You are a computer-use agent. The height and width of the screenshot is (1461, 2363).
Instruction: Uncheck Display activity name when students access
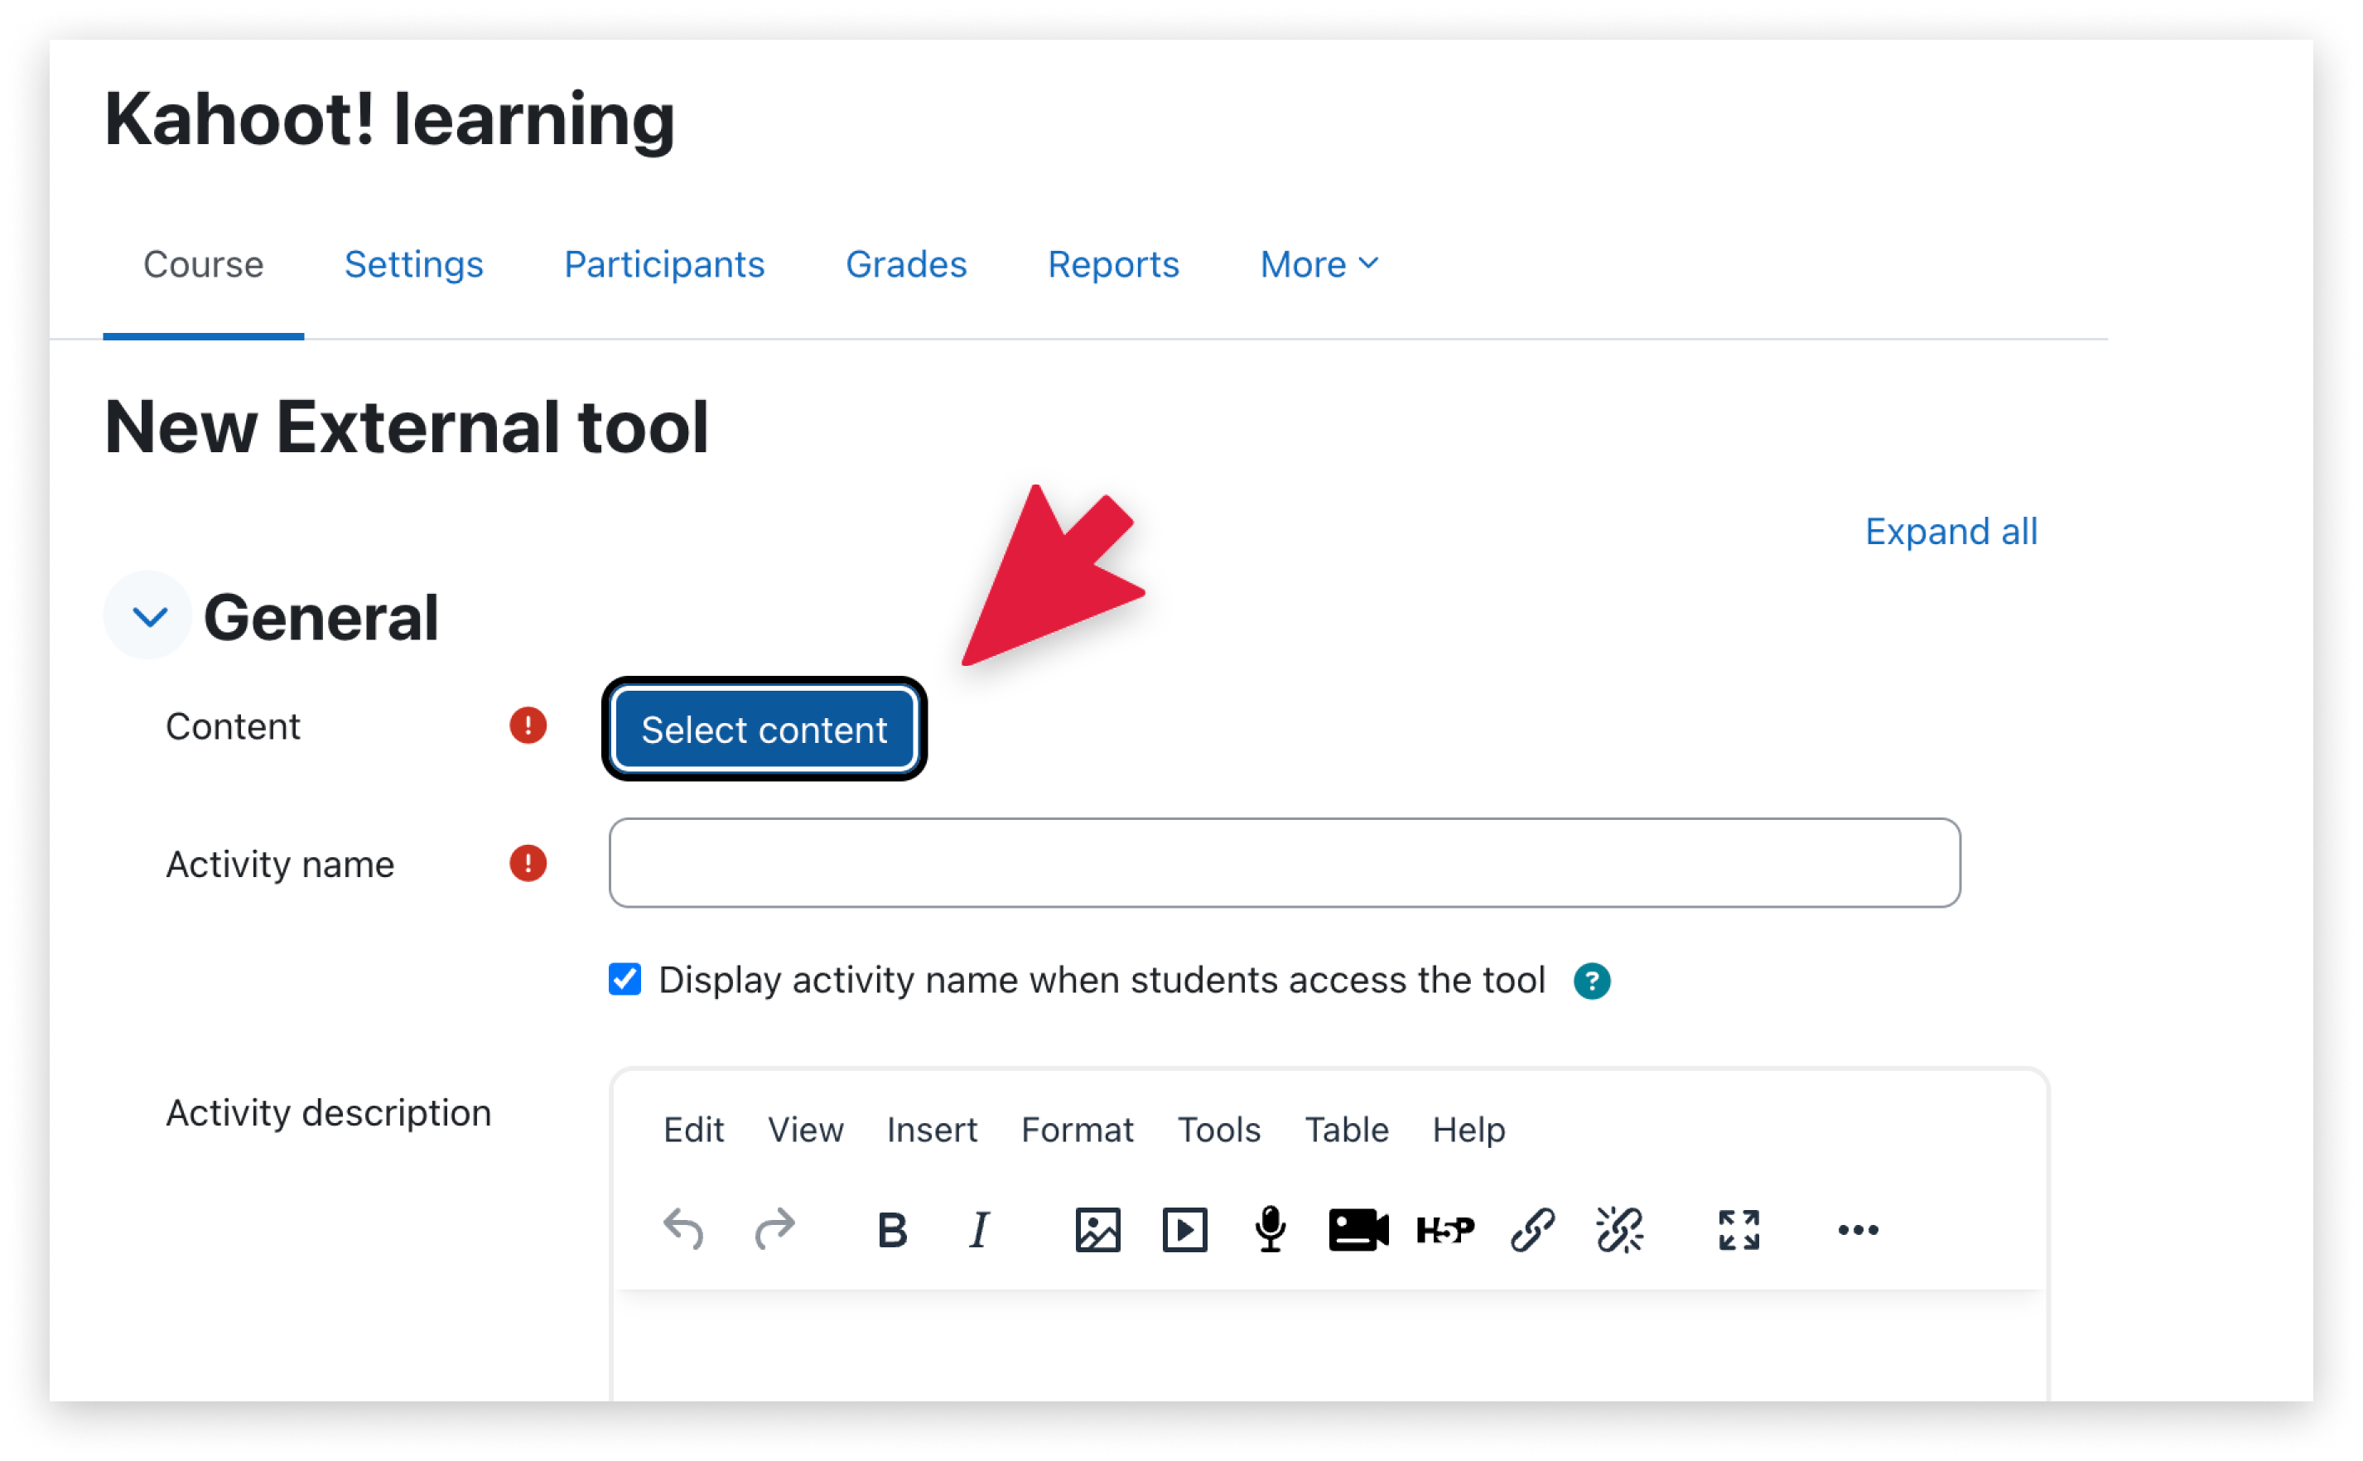[625, 979]
